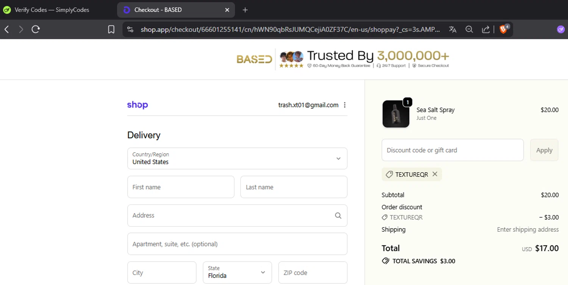Focus the First name field
Viewport: 568px width, 285px height.
pos(181,187)
